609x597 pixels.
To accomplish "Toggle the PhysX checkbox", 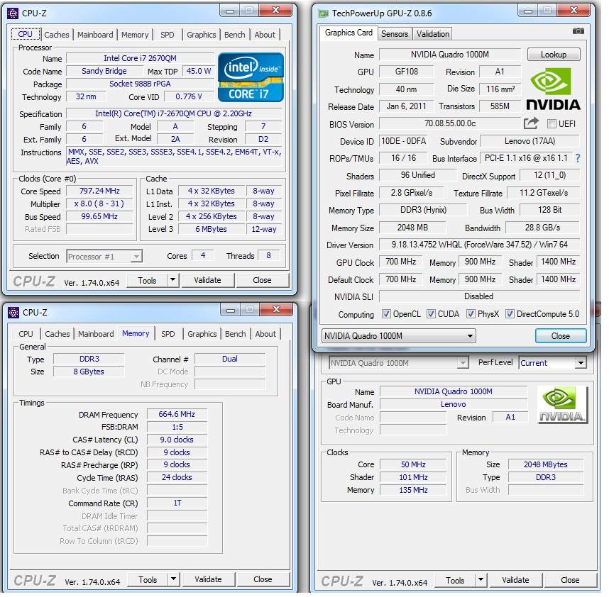I will (x=471, y=314).
